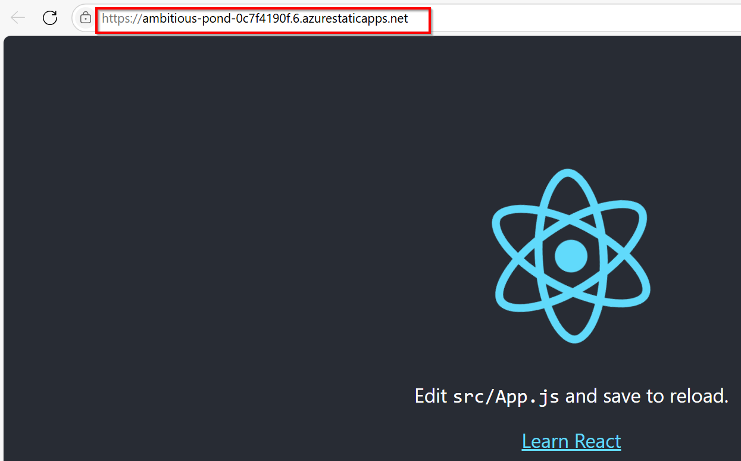The width and height of the screenshot is (741, 461).
Task: Click the browser back arrow
Action: pyautogui.click(x=18, y=18)
